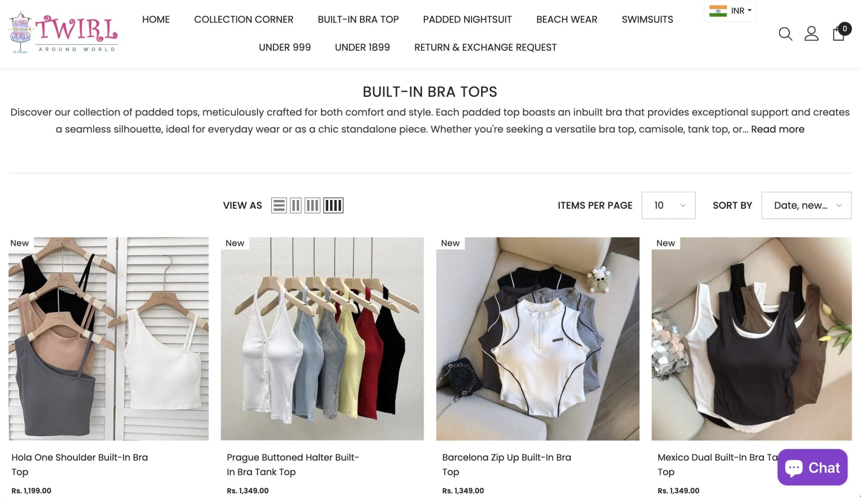Open Hola One Shoulder top product image

pyautogui.click(x=109, y=339)
